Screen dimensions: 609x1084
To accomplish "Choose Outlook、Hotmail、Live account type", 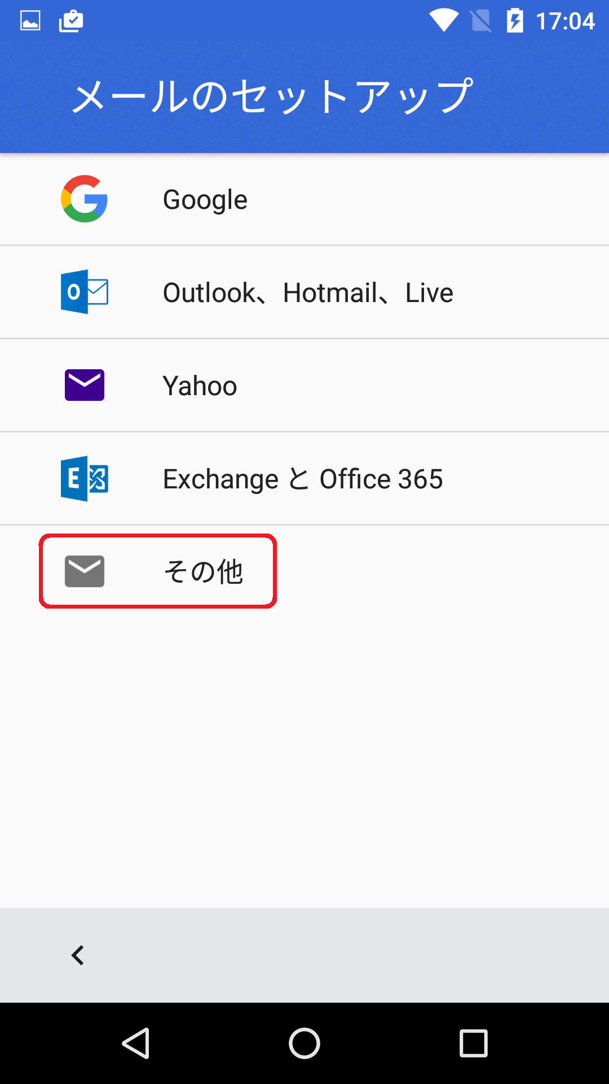I will click(x=304, y=292).
